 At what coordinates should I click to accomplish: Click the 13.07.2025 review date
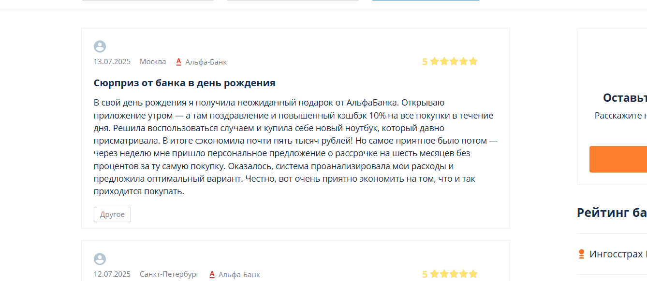click(x=112, y=62)
